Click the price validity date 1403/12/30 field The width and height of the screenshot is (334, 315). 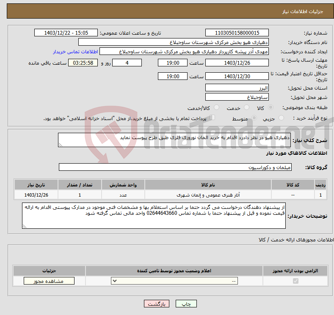coord(237,76)
